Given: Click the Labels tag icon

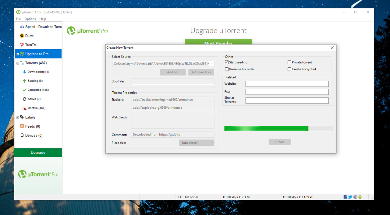Looking at the screenshot, I should (x=22, y=117).
